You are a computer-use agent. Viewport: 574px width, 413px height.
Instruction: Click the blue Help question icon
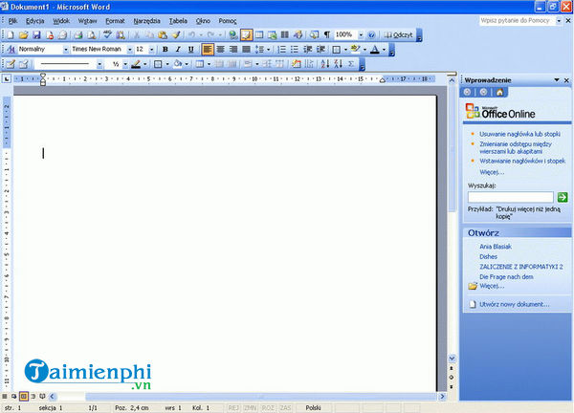(371, 34)
